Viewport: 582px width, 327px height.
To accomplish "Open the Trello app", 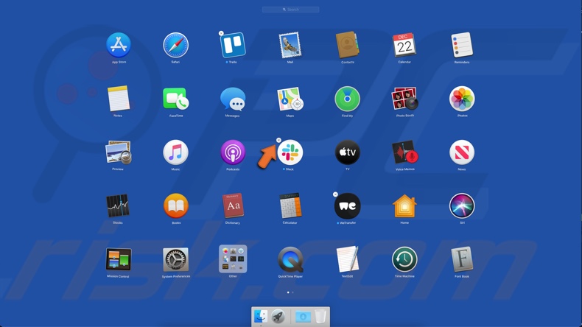I will click(233, 45).
